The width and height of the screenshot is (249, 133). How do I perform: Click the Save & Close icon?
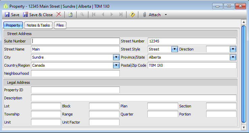(x=25, y=14)
